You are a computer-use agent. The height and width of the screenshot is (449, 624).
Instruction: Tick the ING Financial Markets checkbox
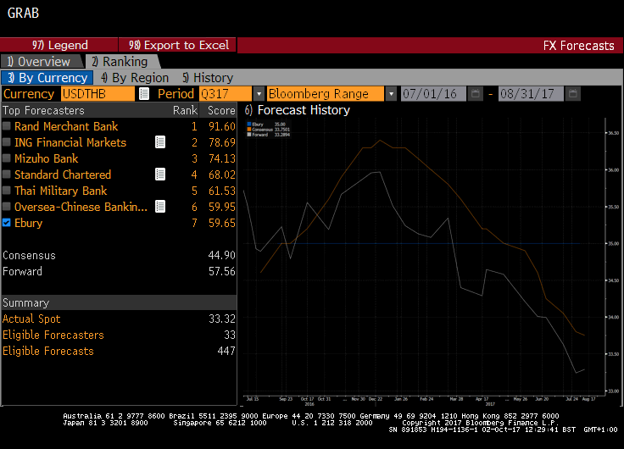click(7, 142)
